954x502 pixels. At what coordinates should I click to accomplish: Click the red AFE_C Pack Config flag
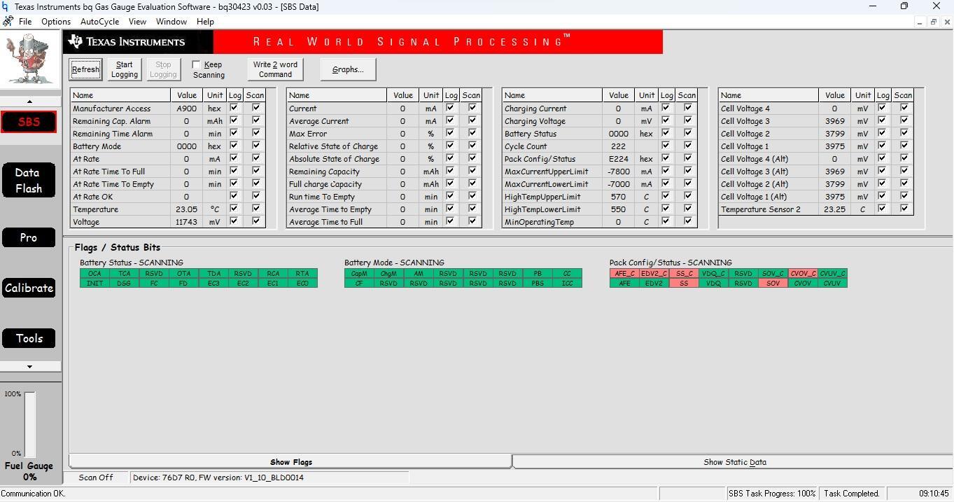pos(624,274)
